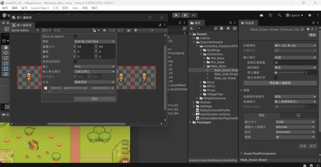
Task: Open the Jobs menu
Action: [75, 8]
